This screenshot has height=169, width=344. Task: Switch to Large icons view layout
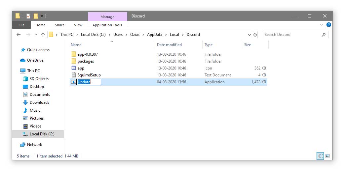coord(327,156)
